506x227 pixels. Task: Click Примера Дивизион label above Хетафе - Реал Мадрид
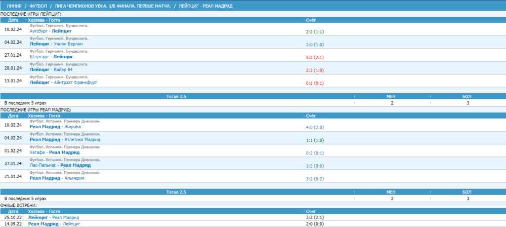tap(65, 147)
